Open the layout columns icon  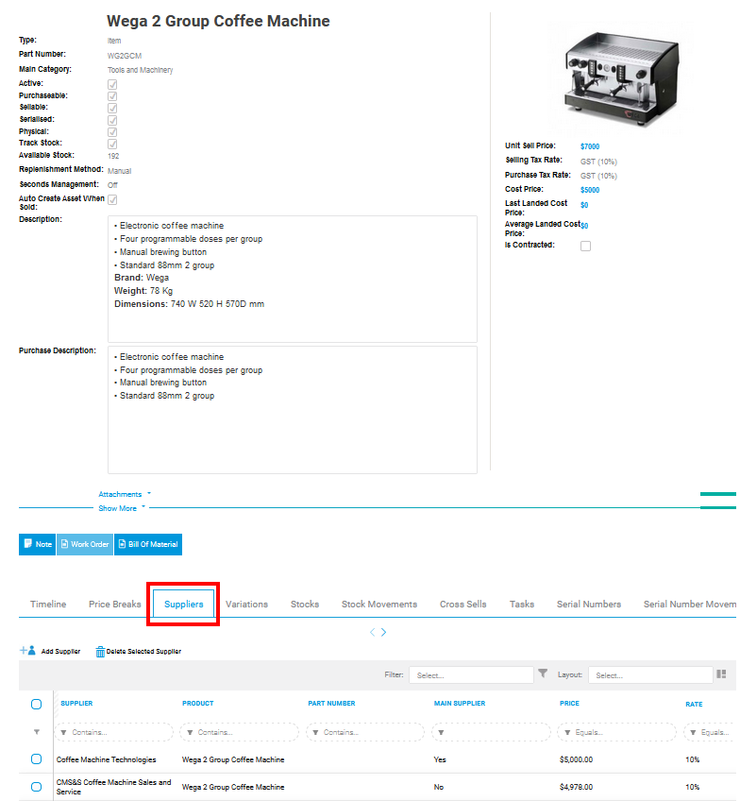[720, 674]
